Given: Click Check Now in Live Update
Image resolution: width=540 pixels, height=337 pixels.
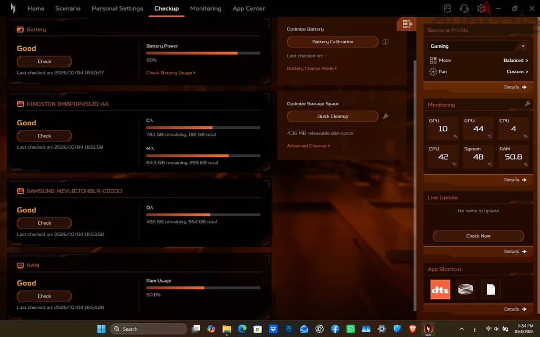Looking at the screenshot, I should (x=478, y=236).
